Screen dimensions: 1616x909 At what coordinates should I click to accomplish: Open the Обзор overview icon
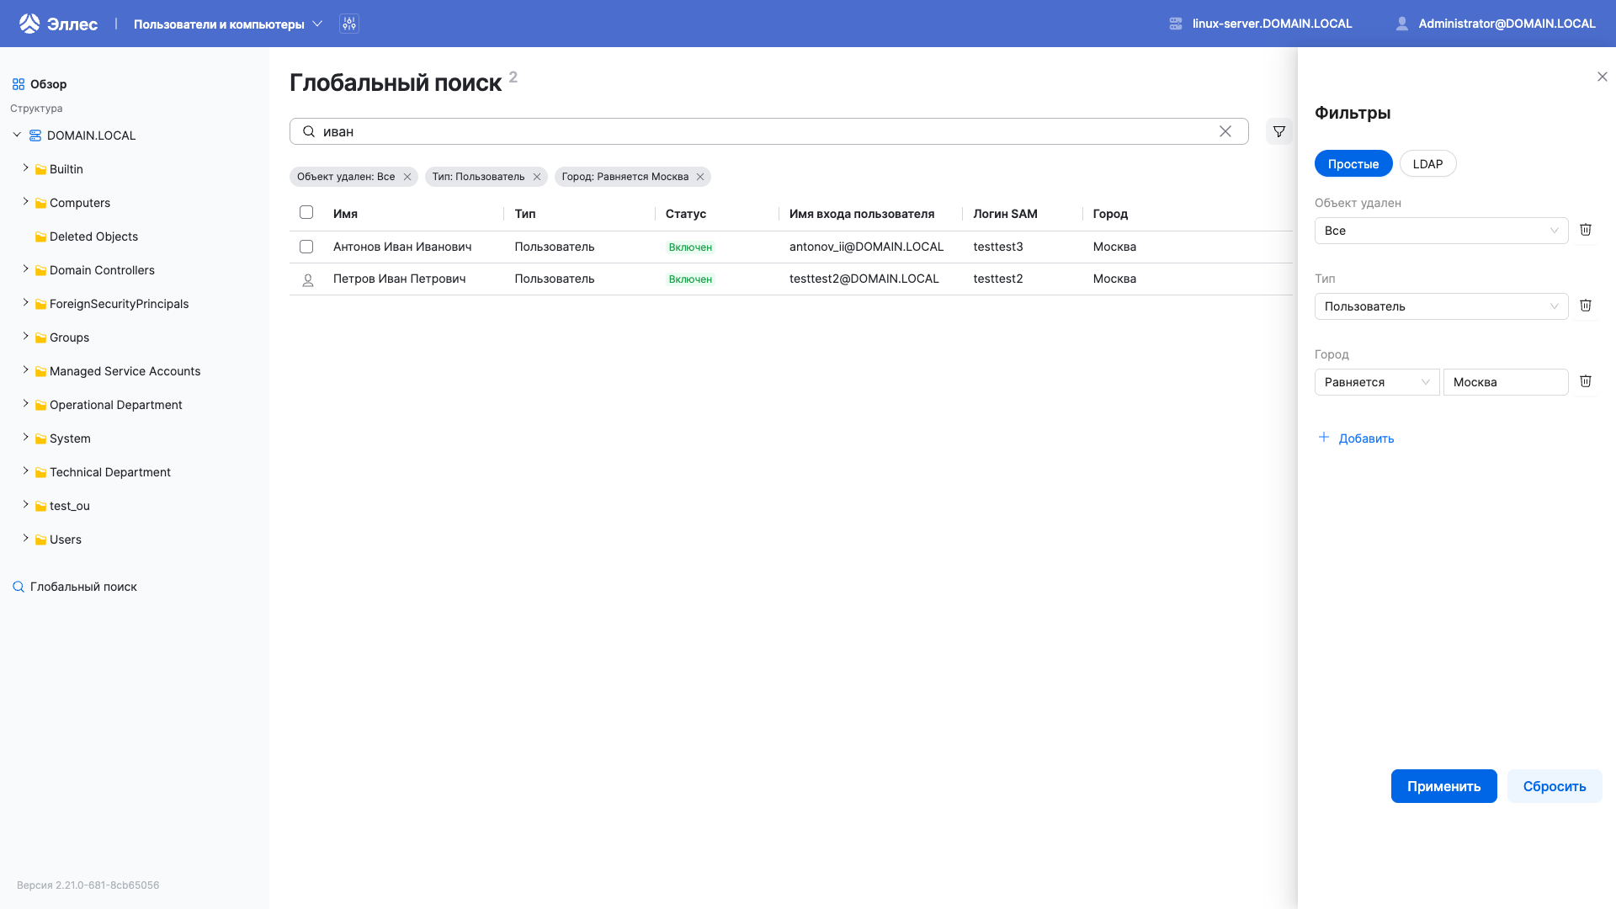coord(19,84)
